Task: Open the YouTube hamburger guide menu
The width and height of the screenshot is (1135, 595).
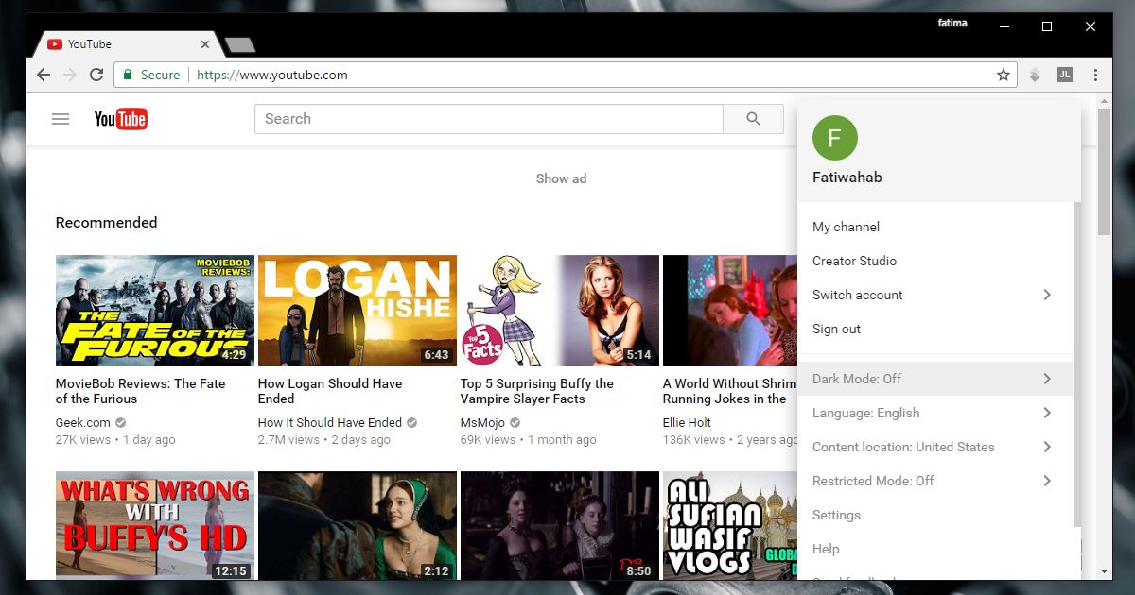Action: tap(61, 119)
